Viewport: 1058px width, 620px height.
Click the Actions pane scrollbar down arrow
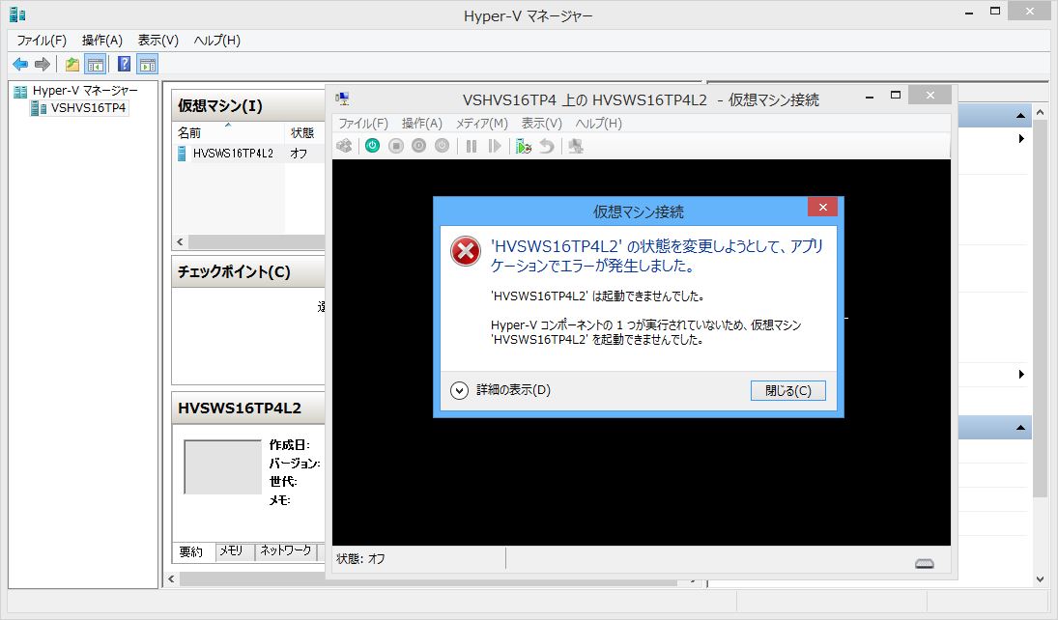pos(1040,579)
